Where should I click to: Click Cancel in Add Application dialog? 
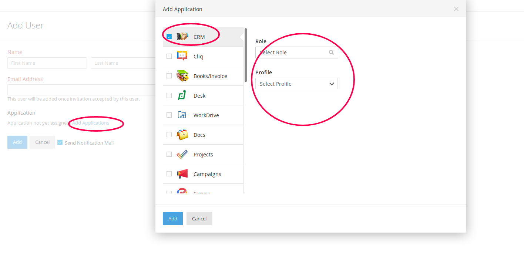(199, 219)
